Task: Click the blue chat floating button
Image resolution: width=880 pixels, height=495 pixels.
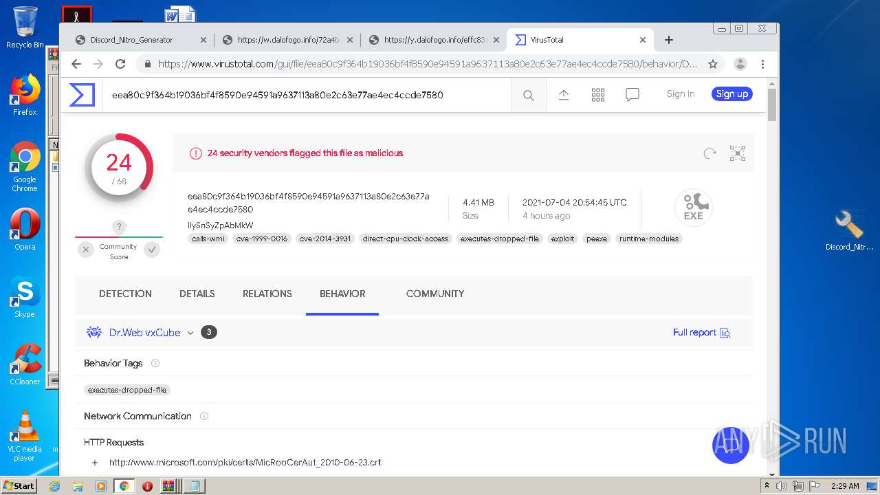Action: (x=731, y=445)
